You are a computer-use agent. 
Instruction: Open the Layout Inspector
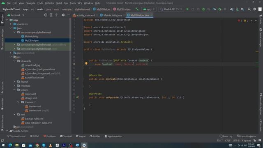pos(247,136)
